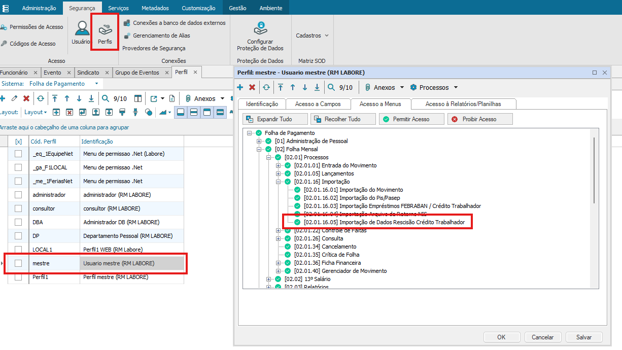Open the Acesso à Relatórios/Planilhas tab
This screenshot has height=350, width=622.
463,103
